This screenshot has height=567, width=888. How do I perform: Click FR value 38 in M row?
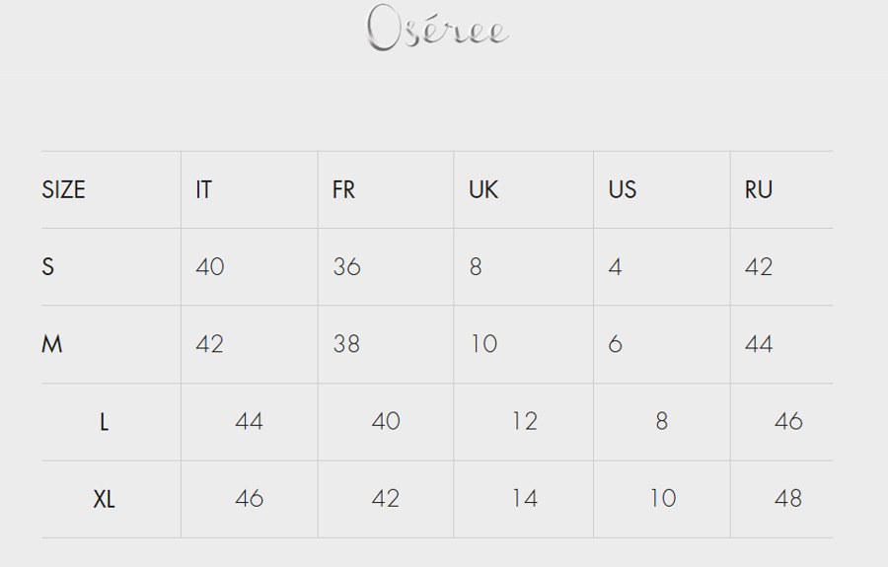pyautogui.click(x=346, y=344)
